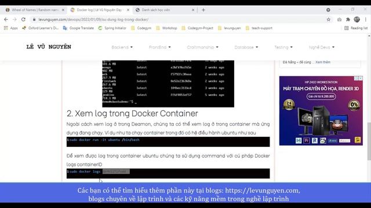Image resolution: width=371 pixels, height=208 pixels.
Task: Click the page vertical scrollbar thumb
Action: click(369, 141)
